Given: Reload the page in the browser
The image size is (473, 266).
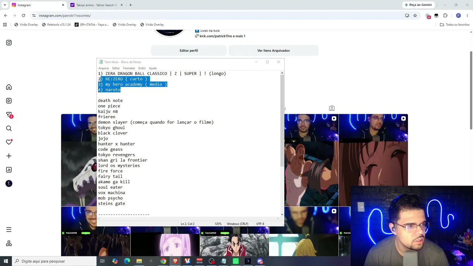Looking at the screenshot, I should 23,16.
